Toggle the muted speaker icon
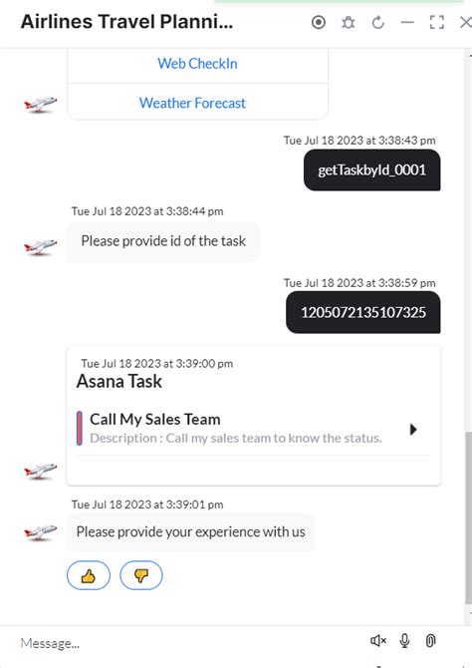 [378, 640]
